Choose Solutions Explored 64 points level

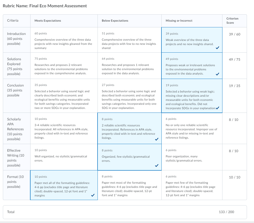point(129,66)
